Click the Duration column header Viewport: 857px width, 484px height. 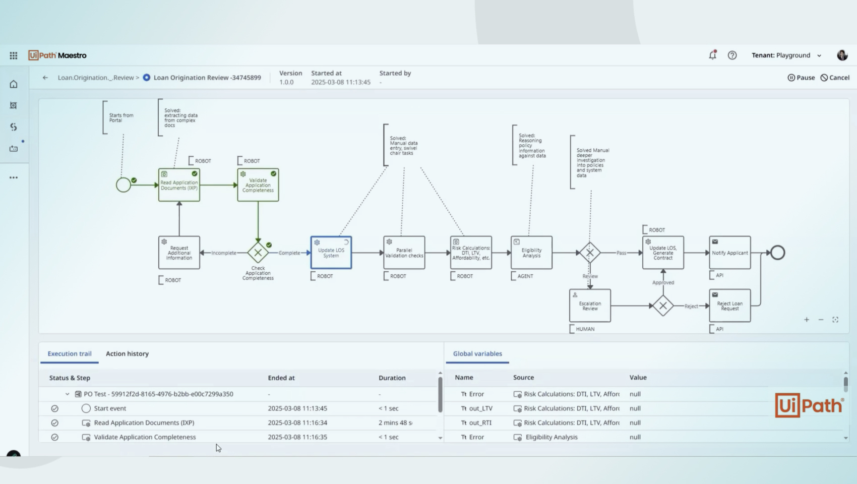(x=392, y=378)
